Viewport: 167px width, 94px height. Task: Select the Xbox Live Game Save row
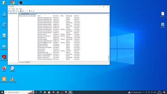59,57
